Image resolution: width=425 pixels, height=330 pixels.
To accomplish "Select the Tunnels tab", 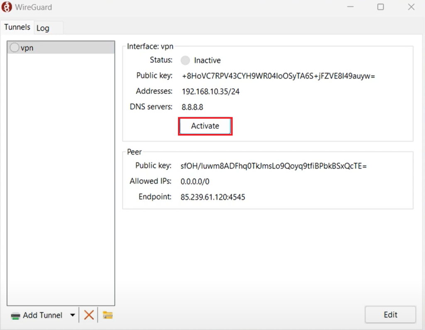I will click(17, 27).
